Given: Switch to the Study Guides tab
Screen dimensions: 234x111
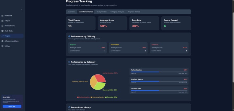Looking at the screenshot, I should [x=102, y=12].
